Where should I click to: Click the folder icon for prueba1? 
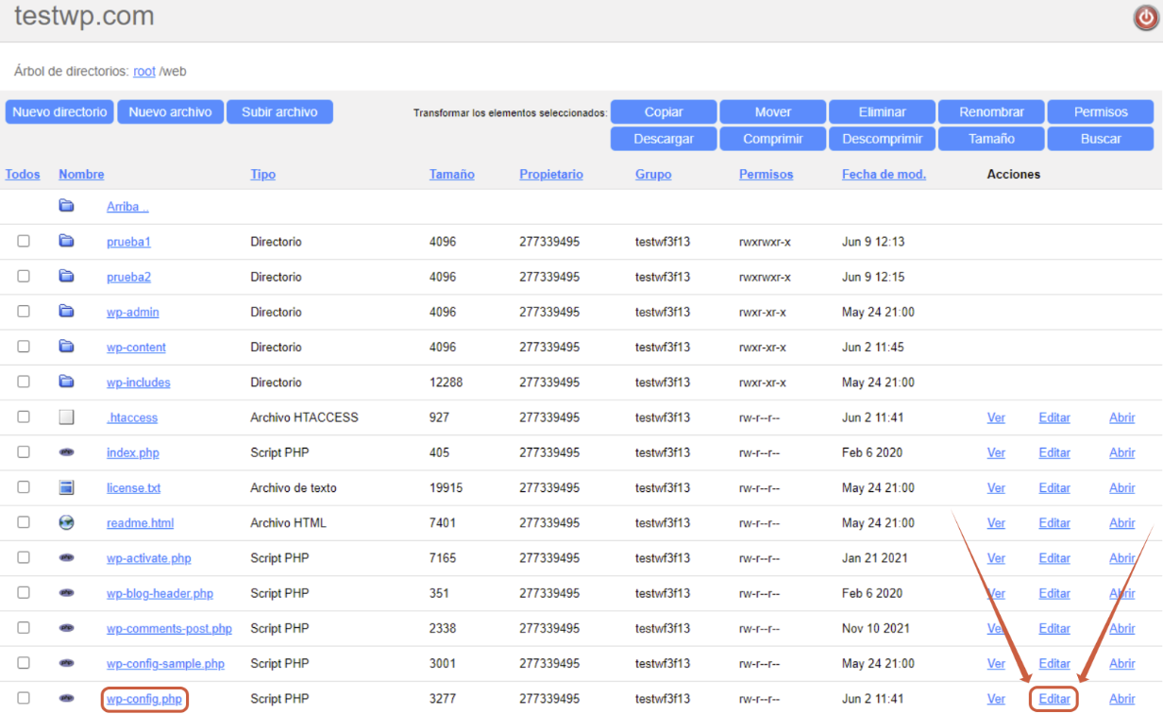(x=66, y=241)
